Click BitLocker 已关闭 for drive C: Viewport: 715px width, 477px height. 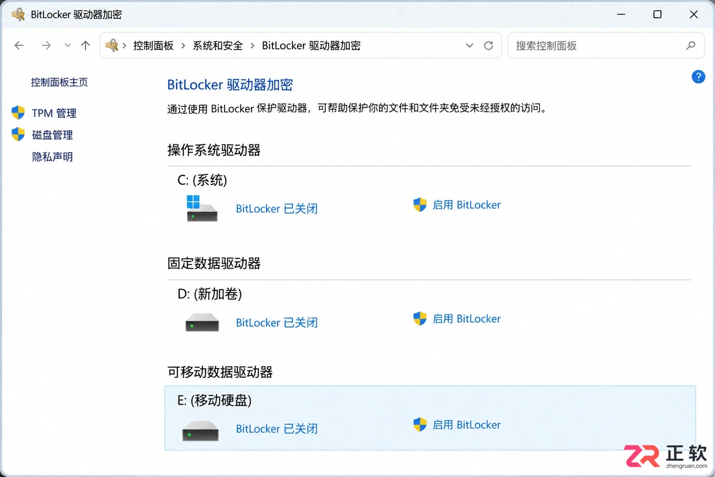pyautogui.click(x=277, y=209)
